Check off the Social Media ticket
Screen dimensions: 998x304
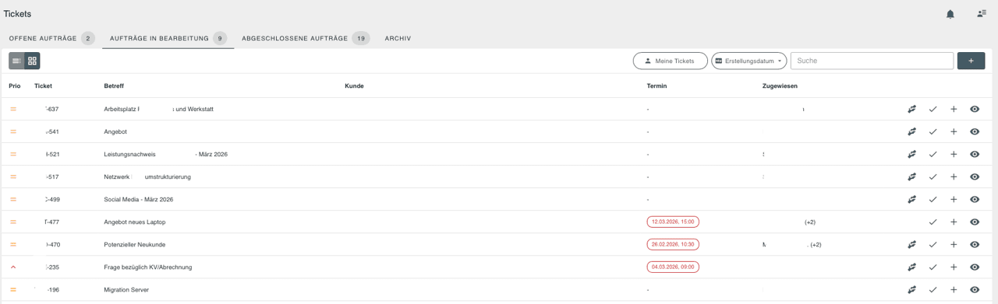coord(933,200)
